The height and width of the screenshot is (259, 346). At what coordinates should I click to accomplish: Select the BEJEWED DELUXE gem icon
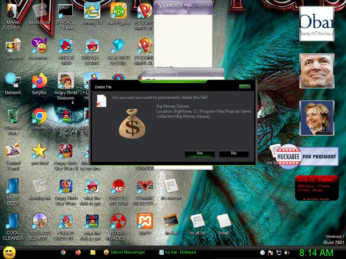[x=119, y=52]
